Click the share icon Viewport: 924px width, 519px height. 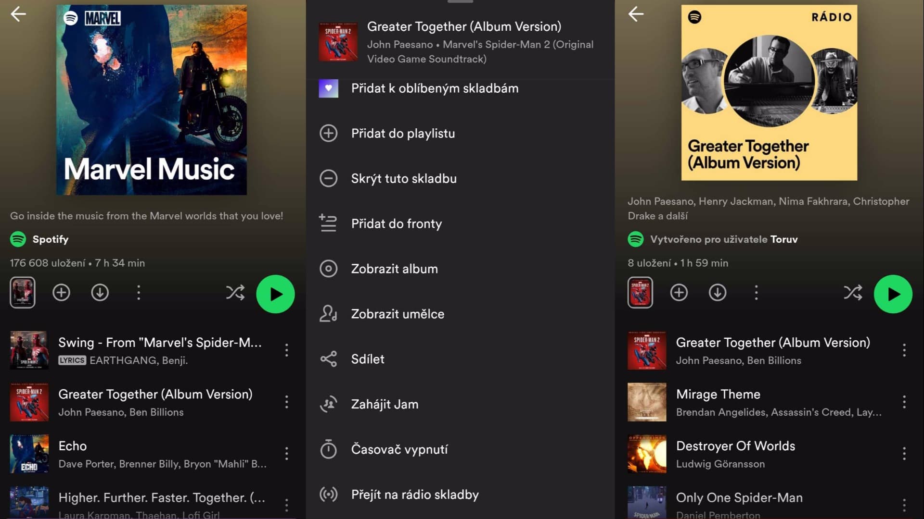coord(328,359)
